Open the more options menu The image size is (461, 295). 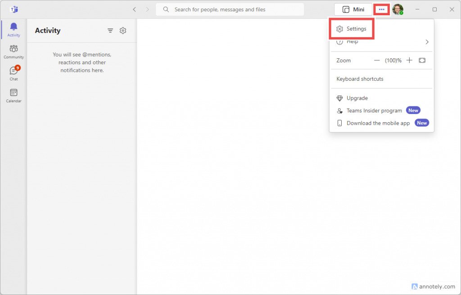381,9
